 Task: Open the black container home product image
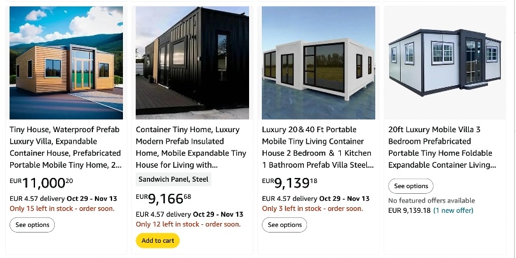[192, 62]
